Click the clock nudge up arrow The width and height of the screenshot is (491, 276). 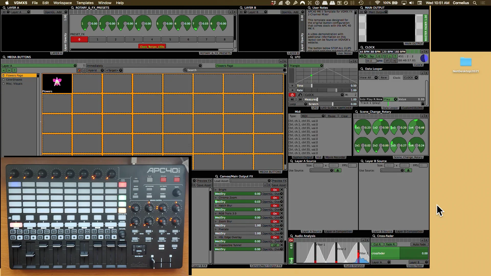tap(395, 56)
